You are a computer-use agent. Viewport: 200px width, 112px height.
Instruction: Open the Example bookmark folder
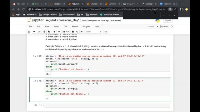[92, 15]
